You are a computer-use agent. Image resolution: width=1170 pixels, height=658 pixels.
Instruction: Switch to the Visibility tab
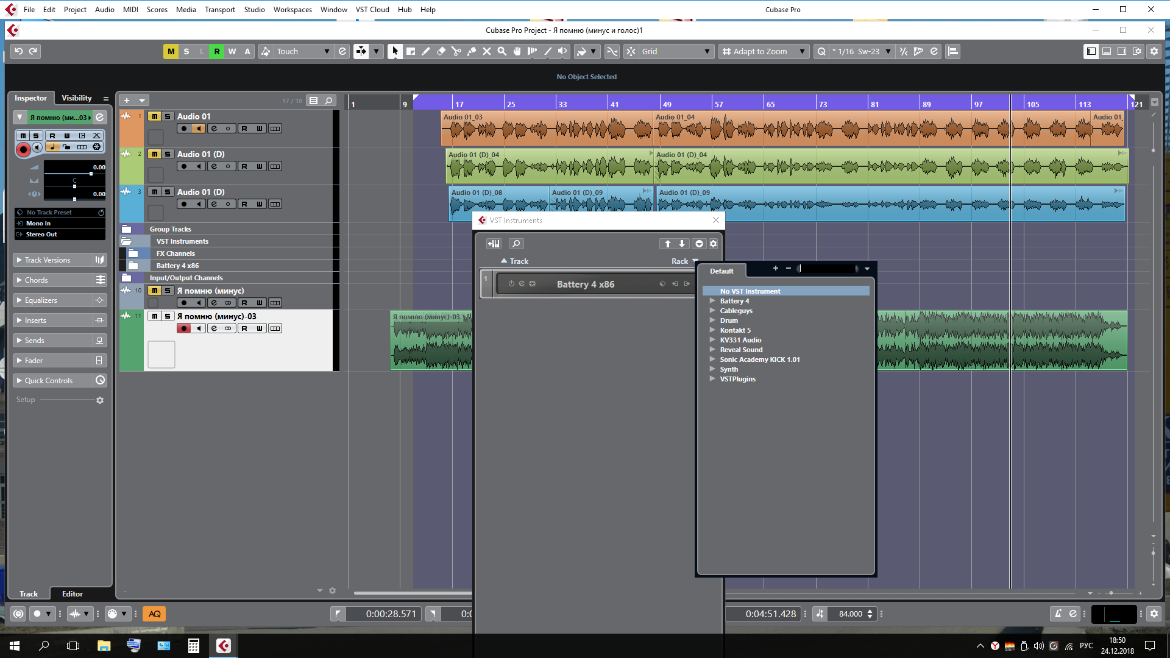click(77, 98)
